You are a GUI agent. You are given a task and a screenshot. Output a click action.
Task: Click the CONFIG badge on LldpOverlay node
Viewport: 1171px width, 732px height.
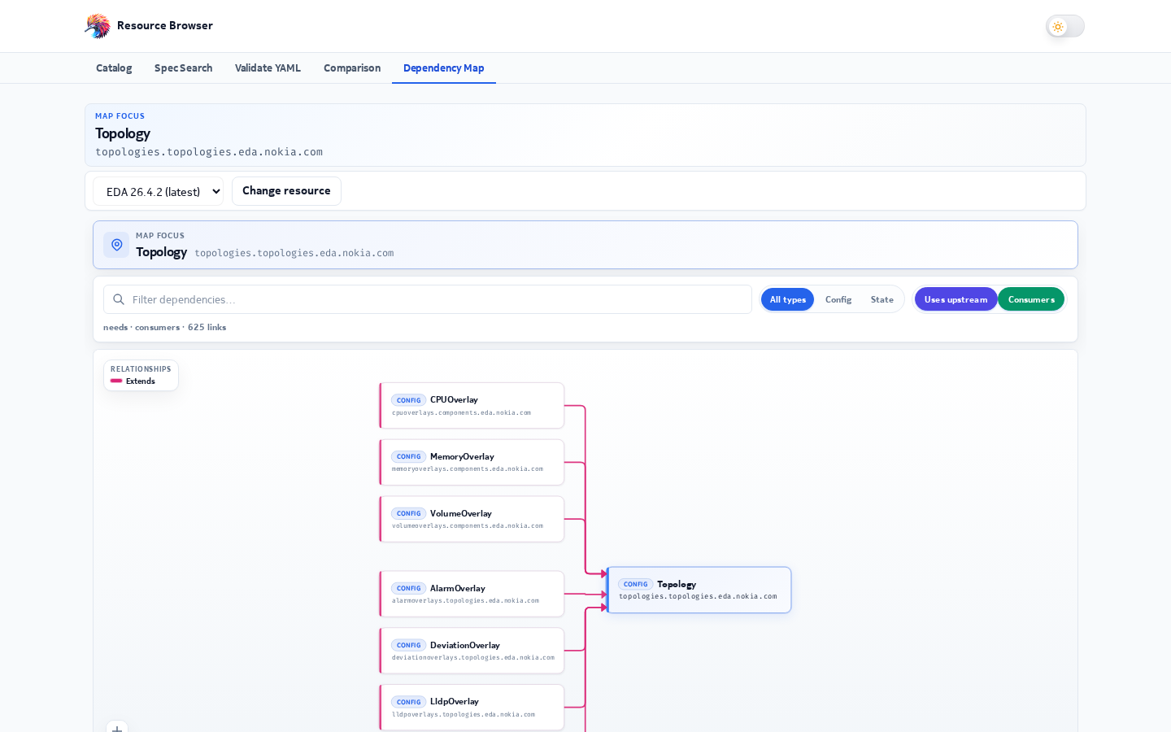(408, 702)
